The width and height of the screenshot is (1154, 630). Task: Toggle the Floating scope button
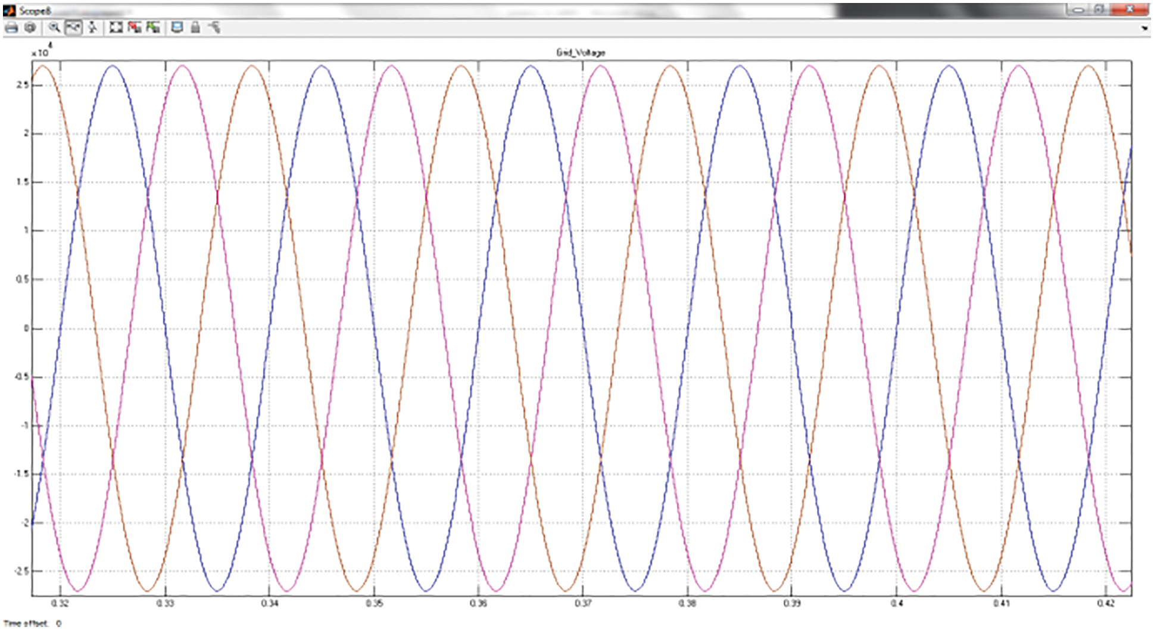(177, 27)
